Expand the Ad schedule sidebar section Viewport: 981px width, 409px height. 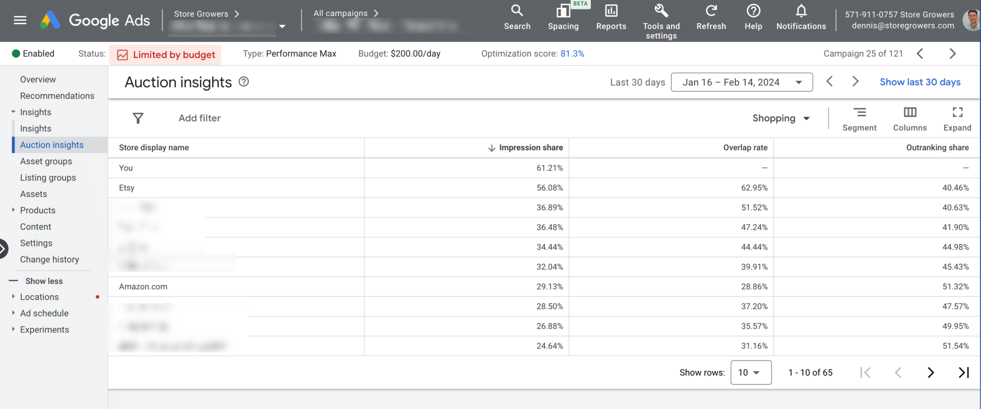[13, 313]
